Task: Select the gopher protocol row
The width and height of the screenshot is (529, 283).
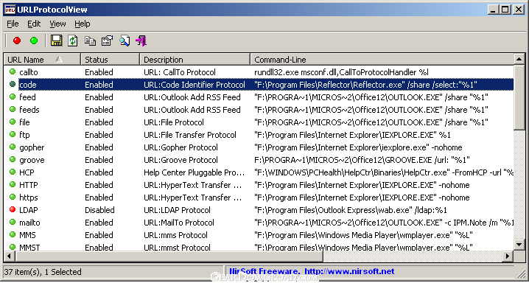Action: (259, 147)
